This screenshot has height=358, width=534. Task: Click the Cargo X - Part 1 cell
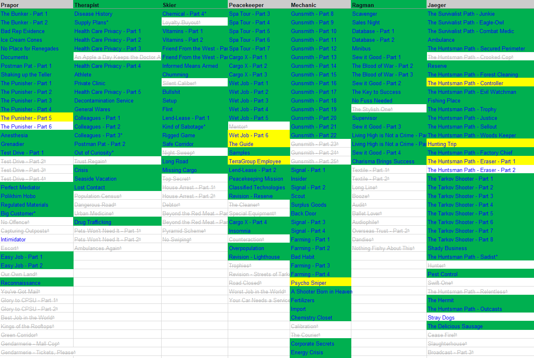(259, 57)
